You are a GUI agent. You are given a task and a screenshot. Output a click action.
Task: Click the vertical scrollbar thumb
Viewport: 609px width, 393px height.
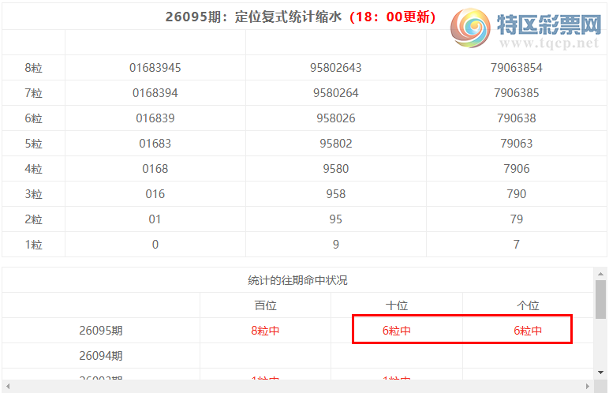(600, 299)
